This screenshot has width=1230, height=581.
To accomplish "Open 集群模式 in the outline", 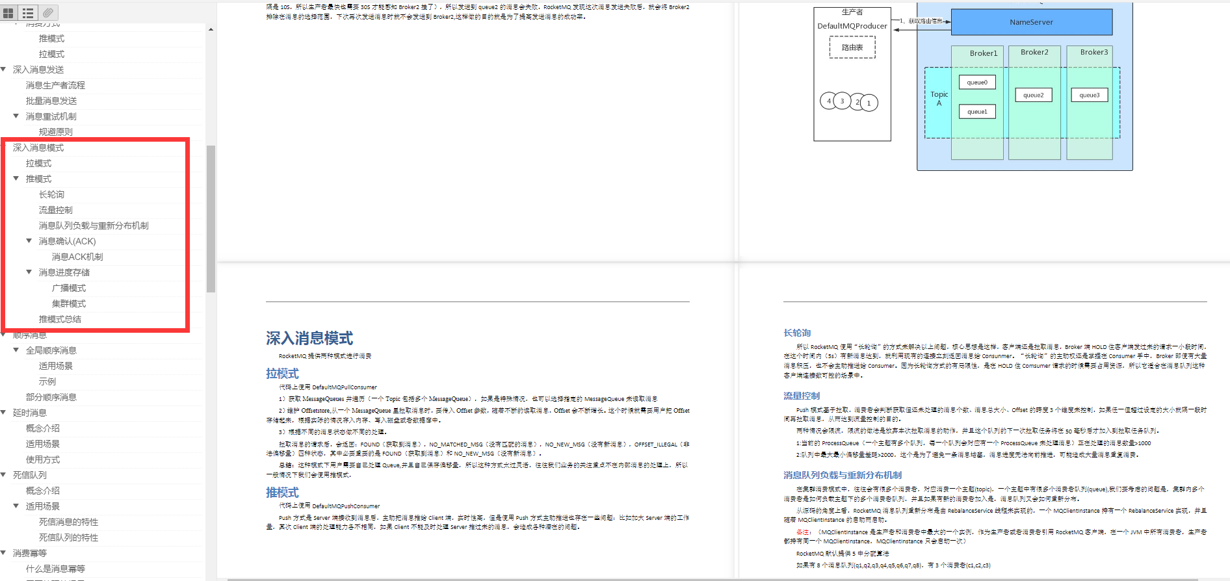I will coord(69,303).
